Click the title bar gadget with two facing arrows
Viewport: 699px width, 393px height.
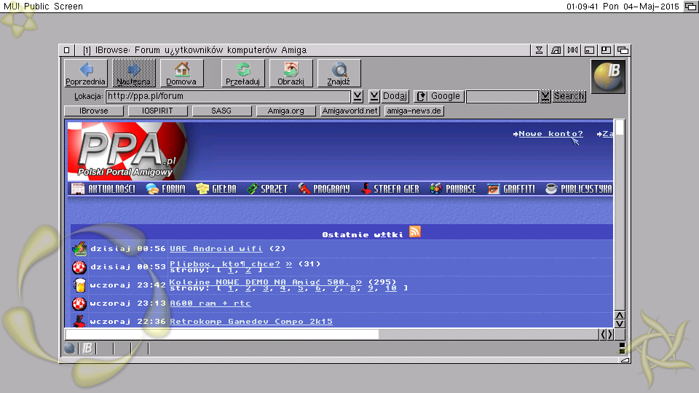573,50
